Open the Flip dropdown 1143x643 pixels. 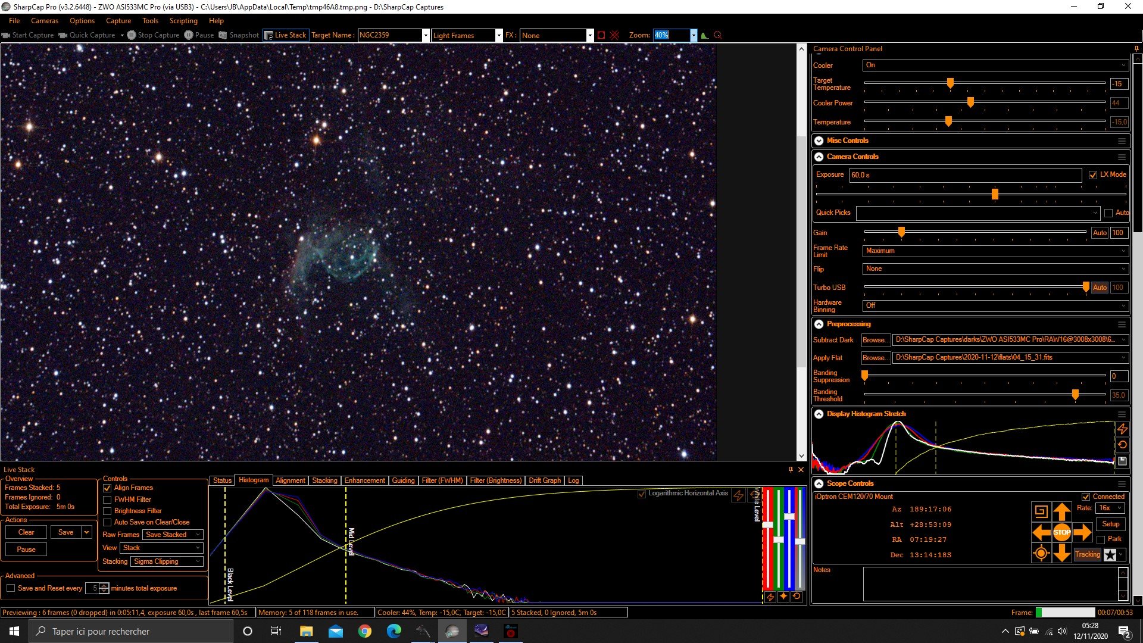click(x=995, y=269)
